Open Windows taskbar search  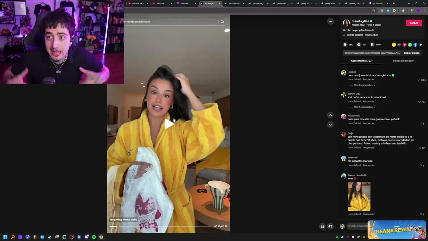(x=13, y=237)
